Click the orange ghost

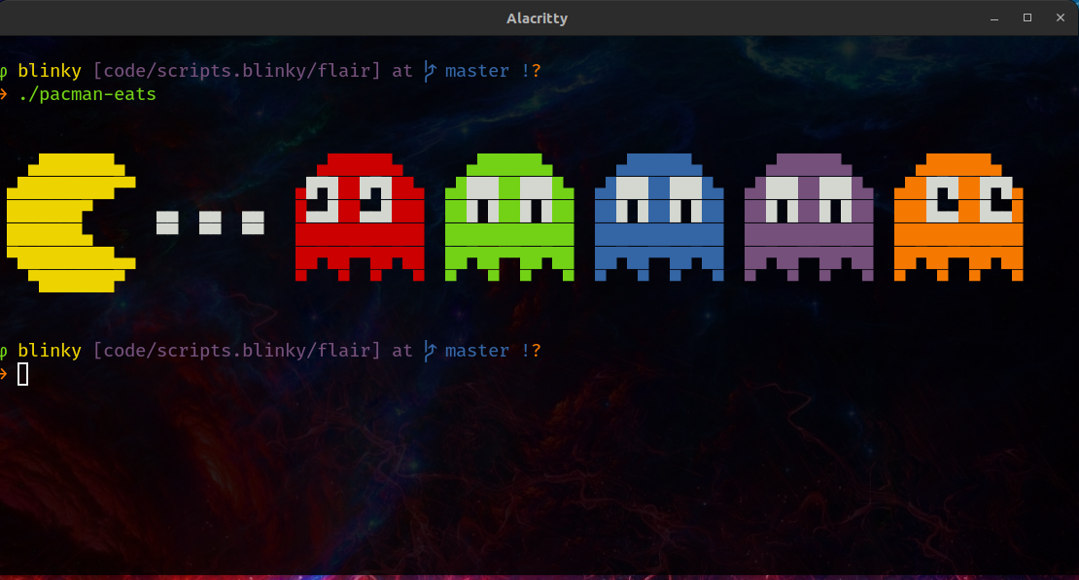tap(958, 218)
